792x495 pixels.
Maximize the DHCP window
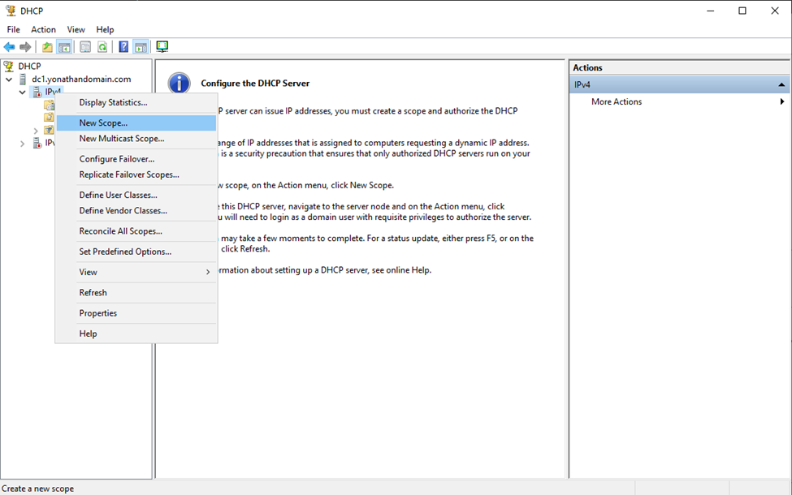742,11
